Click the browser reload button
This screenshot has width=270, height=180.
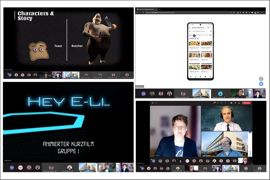pos(143,12)
